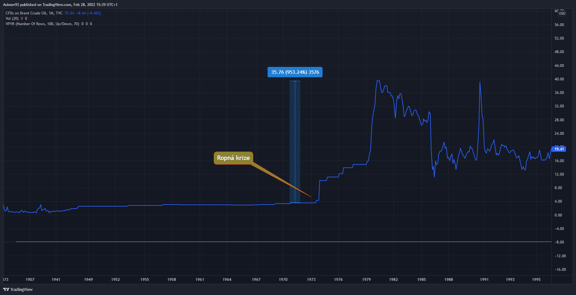Select the Vol (20) indicator legend

(12, 19)
